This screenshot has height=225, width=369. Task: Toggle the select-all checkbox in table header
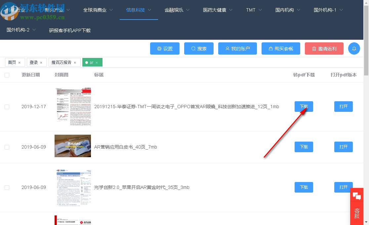7,75
